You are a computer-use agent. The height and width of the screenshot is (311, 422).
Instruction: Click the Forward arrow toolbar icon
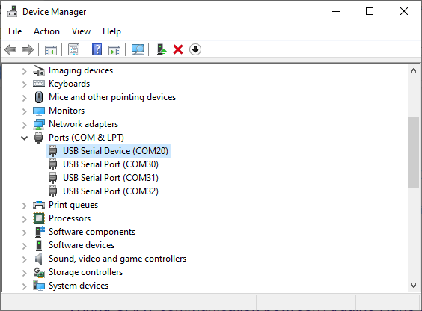pyautogui.click(x=28, y=50)
